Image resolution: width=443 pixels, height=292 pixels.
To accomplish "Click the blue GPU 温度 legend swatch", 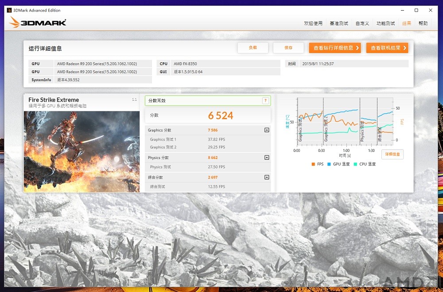I will (x=329, y=164).
